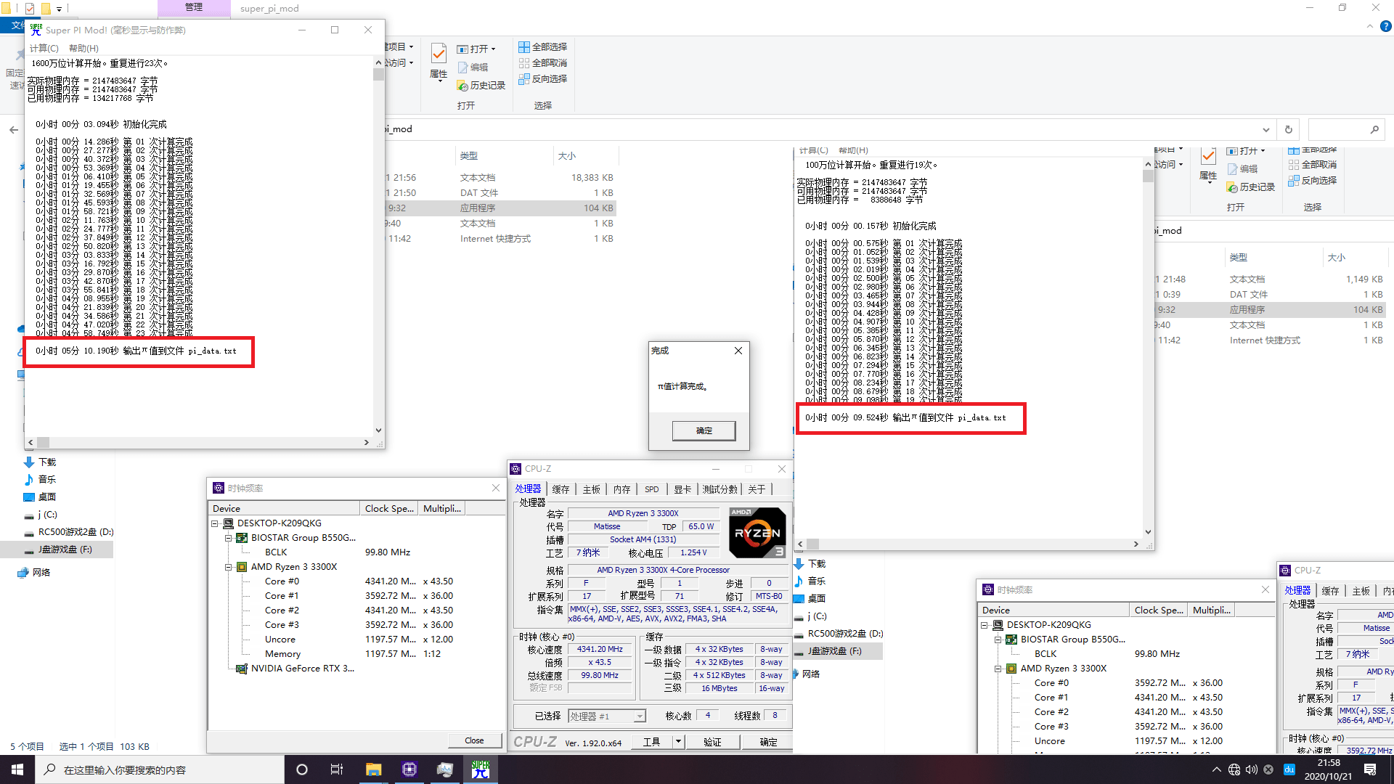Switch to File Explorer taskbar icon
The height and width of the screenshot is (784, 1394).
click(x=373, y=769)
